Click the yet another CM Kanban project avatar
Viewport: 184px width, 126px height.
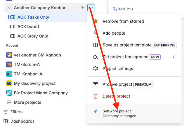(9, 55)
